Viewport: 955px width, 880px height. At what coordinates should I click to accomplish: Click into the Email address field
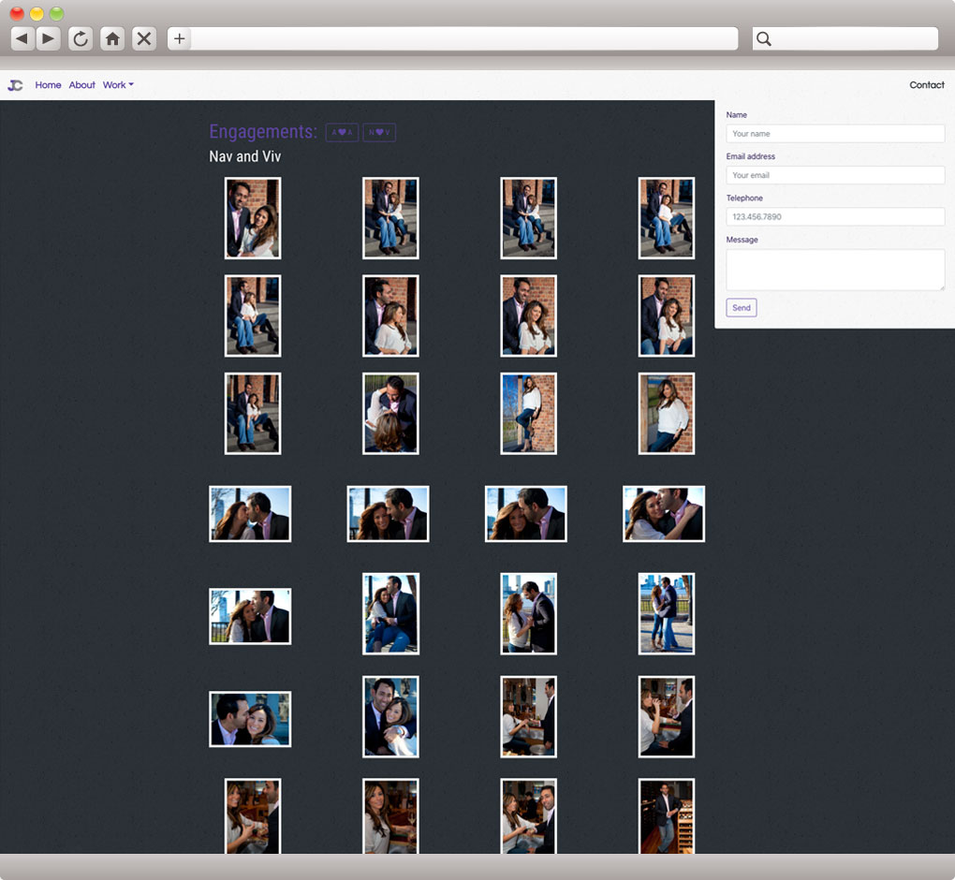(x=834, y=175)
